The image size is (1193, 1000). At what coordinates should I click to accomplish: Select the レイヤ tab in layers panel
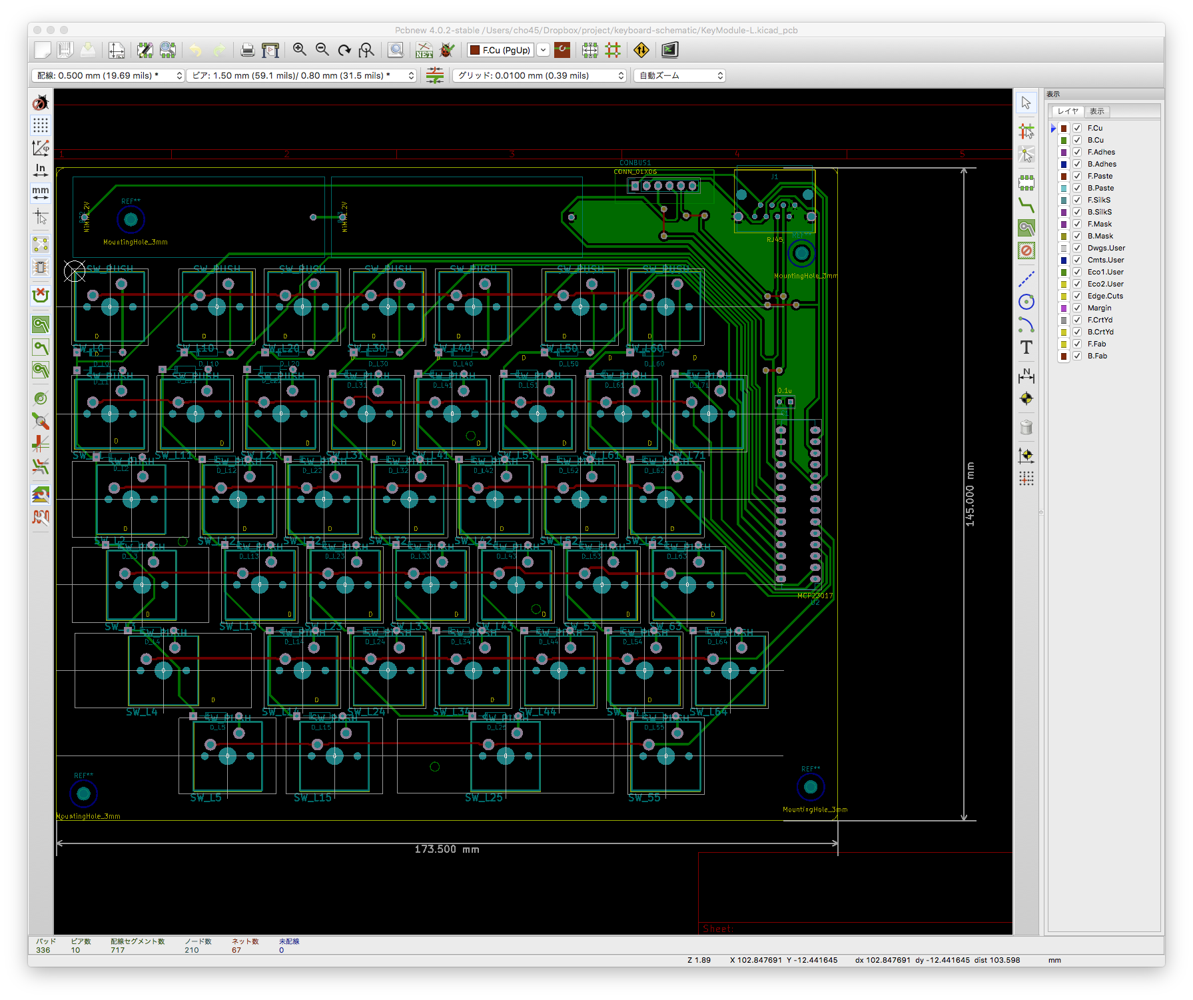(1068, 111)
